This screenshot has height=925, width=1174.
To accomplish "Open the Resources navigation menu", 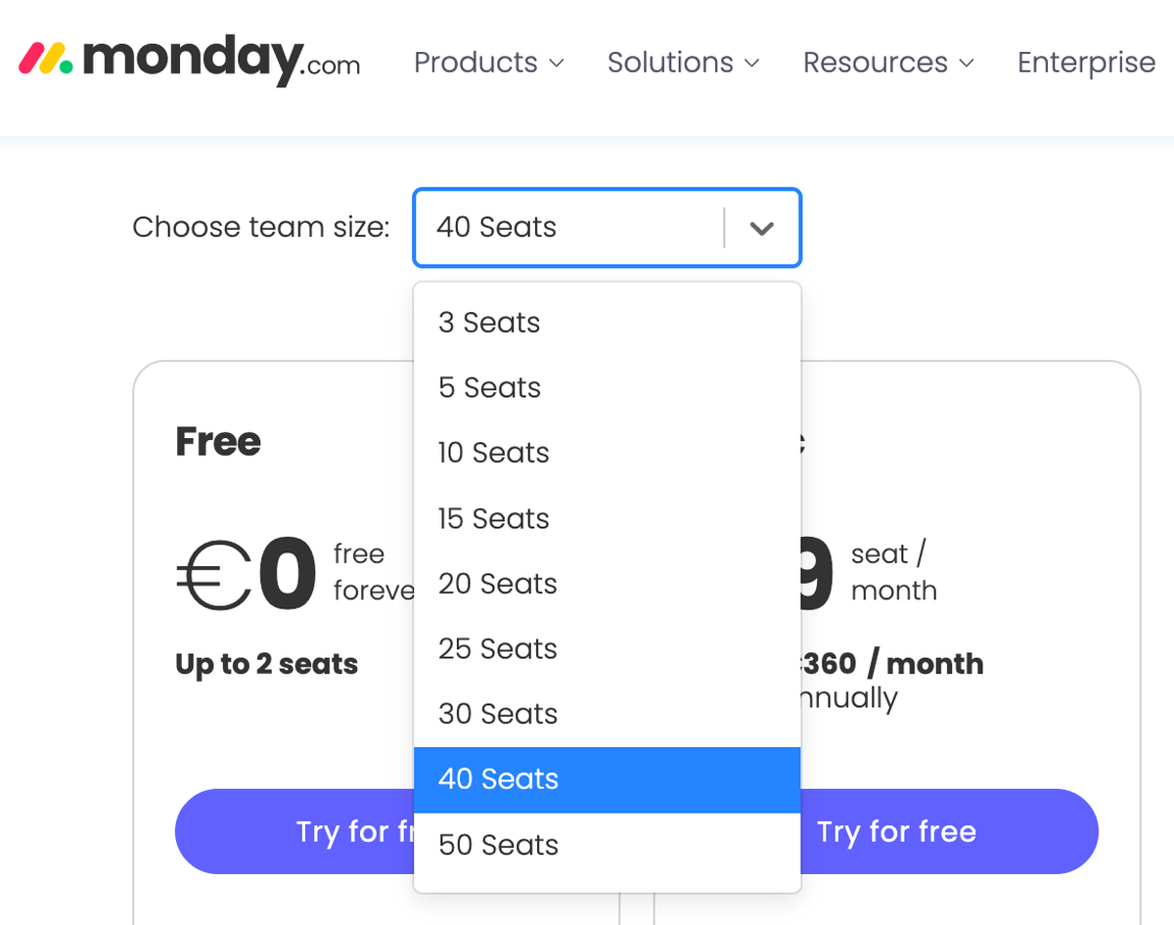I will click(x=875, y=62).
